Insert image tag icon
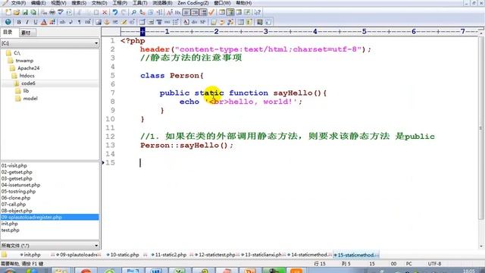This screenshot has width=485, height=273. pos(98,22)
